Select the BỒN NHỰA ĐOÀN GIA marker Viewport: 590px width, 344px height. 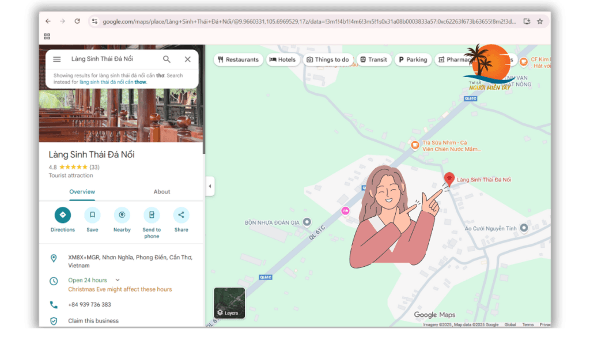(x=307, y=222)
